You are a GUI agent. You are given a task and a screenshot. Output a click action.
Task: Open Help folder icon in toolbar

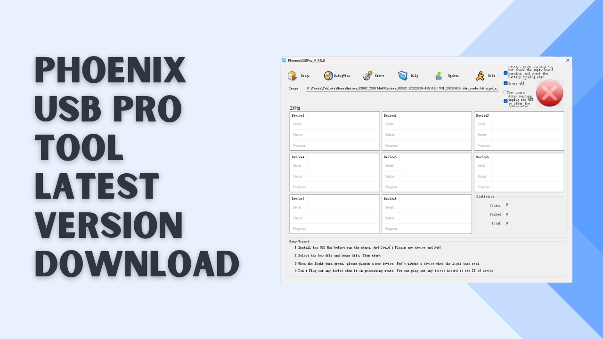403,76
